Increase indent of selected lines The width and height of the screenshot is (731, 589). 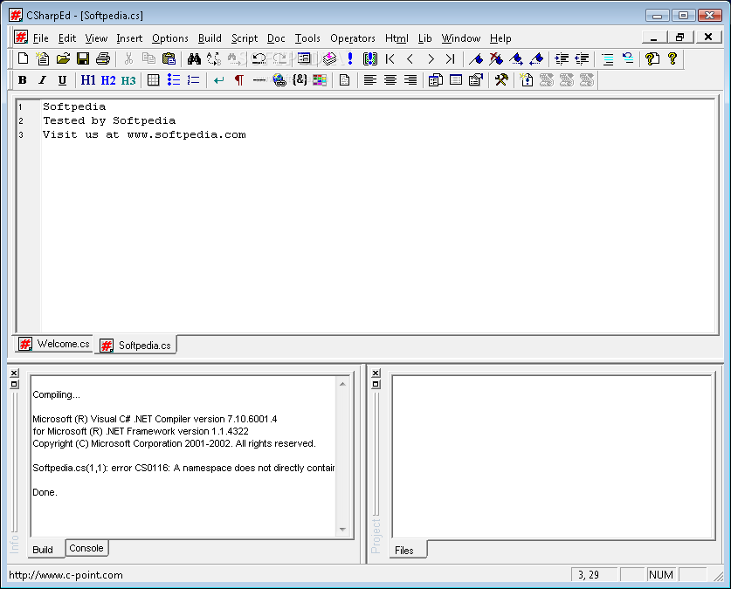[x=562, y=58]
